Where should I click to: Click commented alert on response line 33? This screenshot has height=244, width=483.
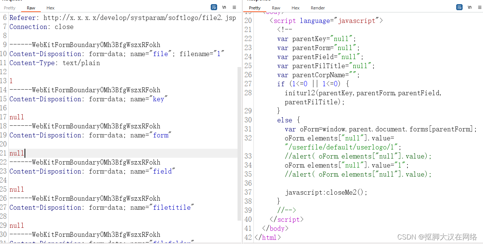coord(358,156)
